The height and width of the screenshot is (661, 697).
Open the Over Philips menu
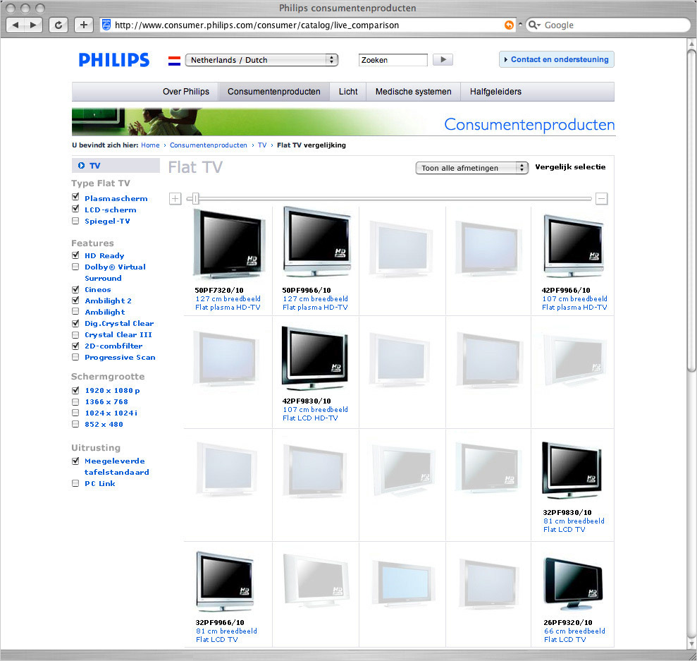pyautogui.click(x=186, y=92)
